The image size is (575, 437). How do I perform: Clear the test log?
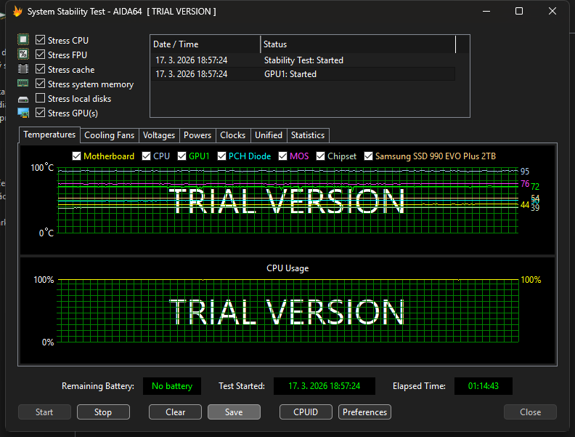click(175, 412)
